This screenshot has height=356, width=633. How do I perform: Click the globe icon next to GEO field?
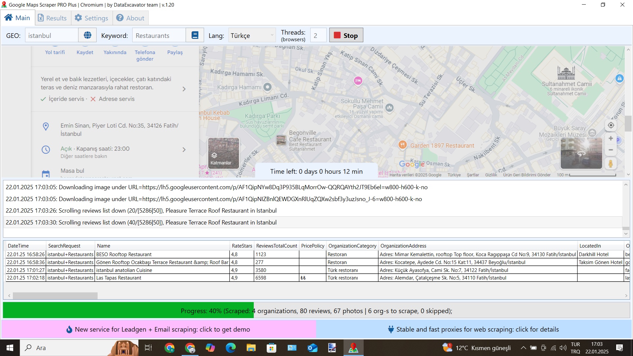pos(87,35)
